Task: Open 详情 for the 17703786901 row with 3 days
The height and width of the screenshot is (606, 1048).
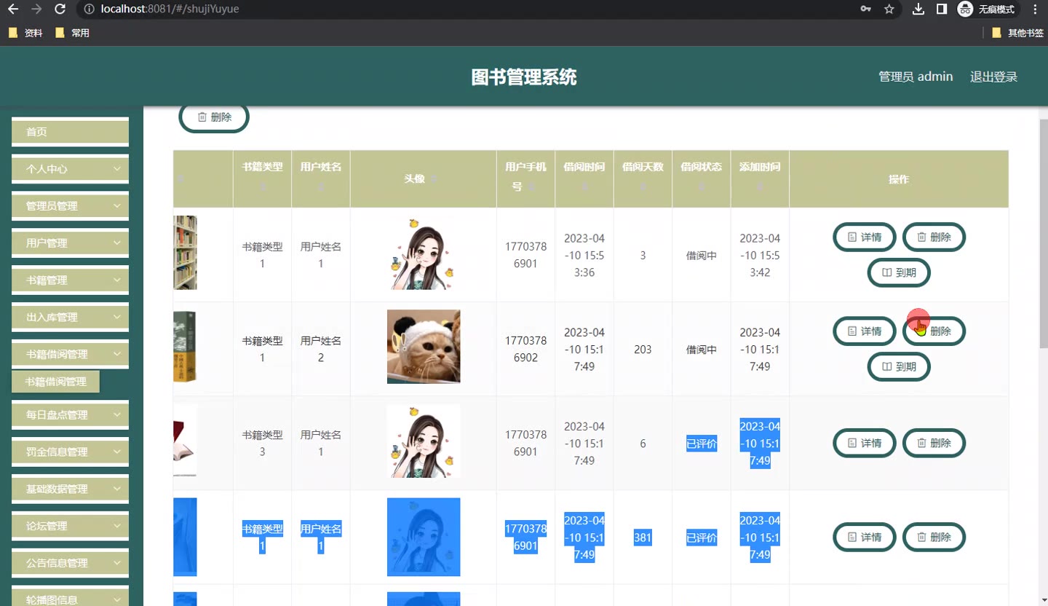Action: pos(864,237)
